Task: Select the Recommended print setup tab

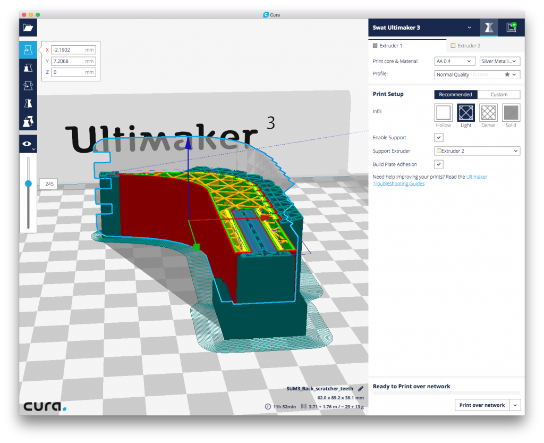Action: (455, 95)
